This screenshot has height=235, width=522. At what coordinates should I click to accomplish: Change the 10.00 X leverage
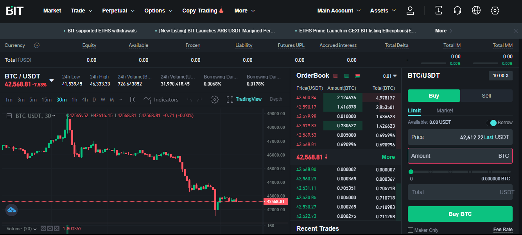[x=500, y=76]
